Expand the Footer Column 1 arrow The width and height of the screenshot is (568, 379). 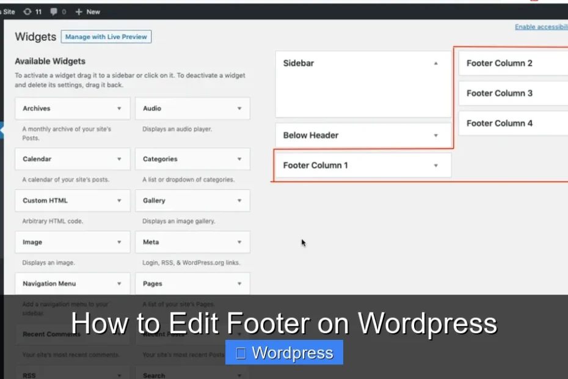[x=436, y=166]
